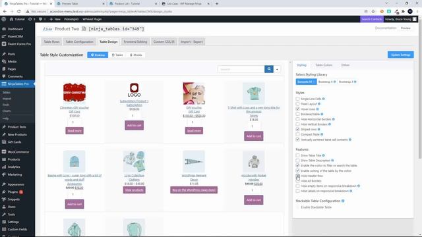Click info icon beside Stackable Table Configuration
Image resolution: width=422 pixels, height=237 pixels.
343,201
